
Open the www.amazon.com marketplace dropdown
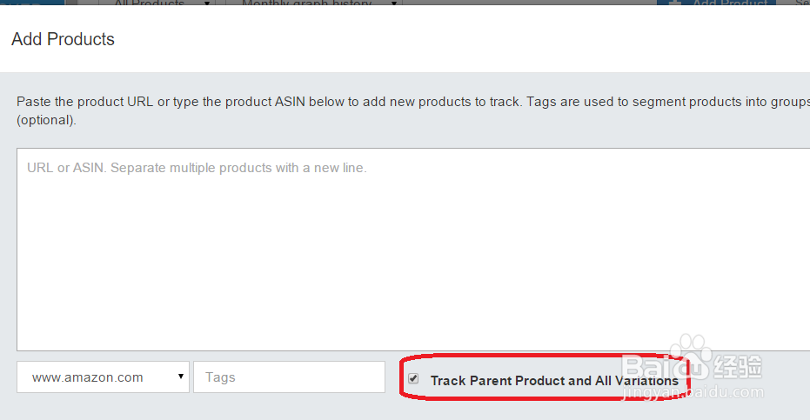[x=103, y=377]
